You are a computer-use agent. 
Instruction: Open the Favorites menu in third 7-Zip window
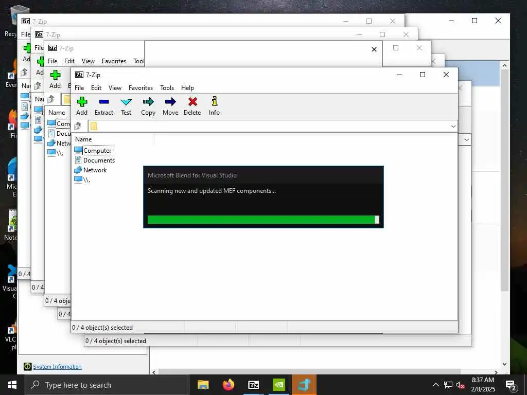114,61
